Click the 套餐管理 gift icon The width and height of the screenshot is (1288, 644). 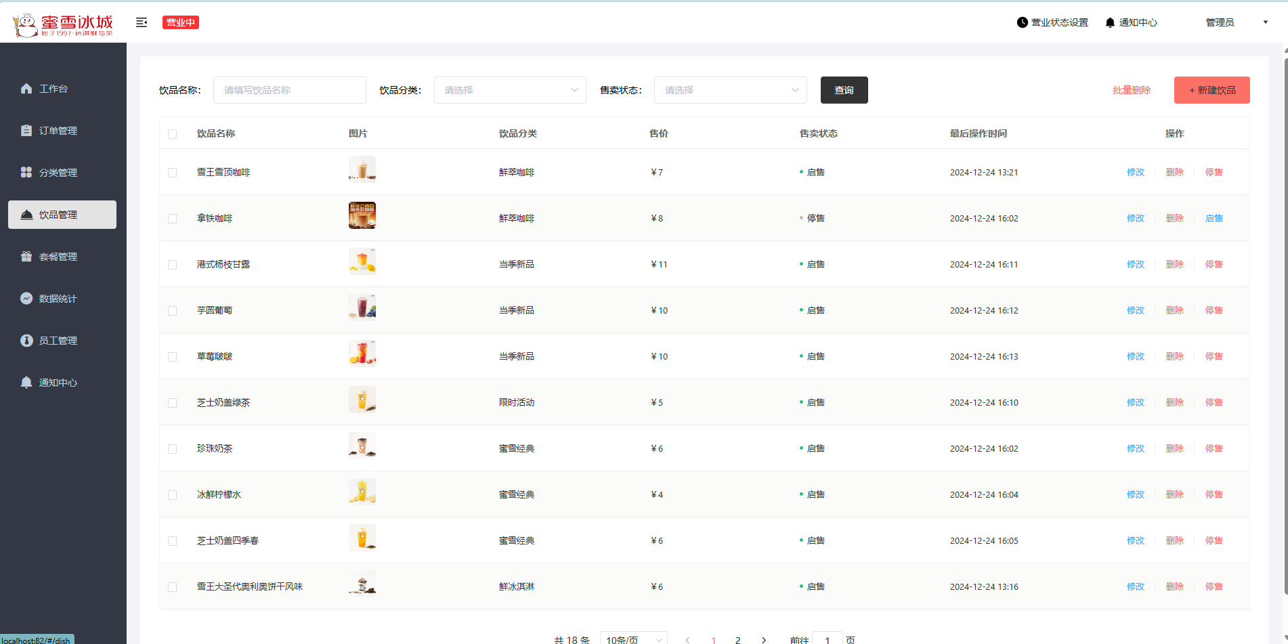click(x=26, y=257)
